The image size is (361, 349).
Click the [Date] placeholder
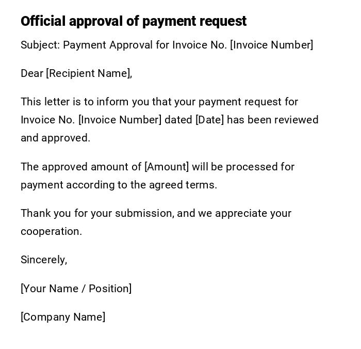[x=209, y=120]
